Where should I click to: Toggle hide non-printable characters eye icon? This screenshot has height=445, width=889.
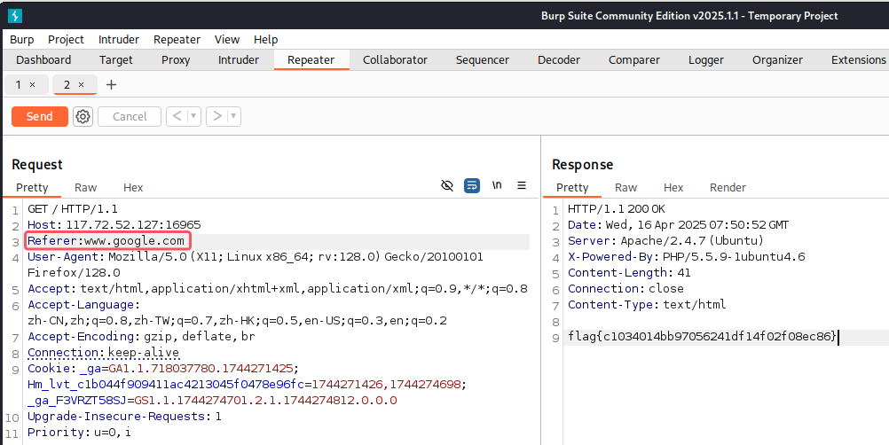tap(447, 185)
